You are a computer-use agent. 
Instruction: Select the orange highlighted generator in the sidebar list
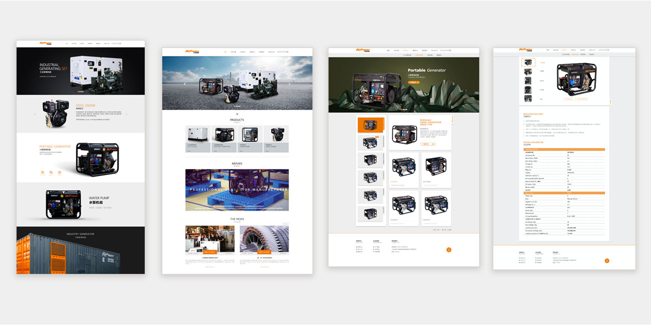click(x=371, y=125)
